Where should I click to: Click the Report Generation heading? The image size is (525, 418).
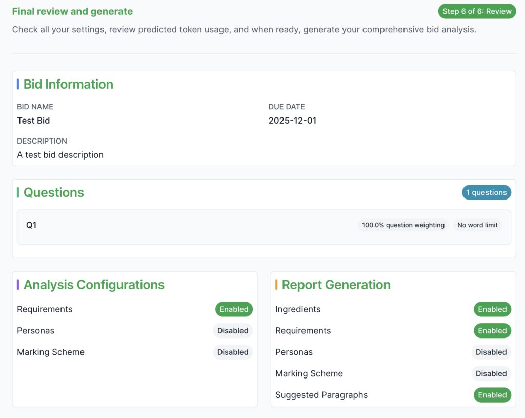point(336,285)
